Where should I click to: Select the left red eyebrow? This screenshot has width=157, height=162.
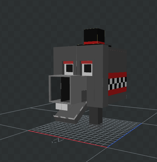68,62
